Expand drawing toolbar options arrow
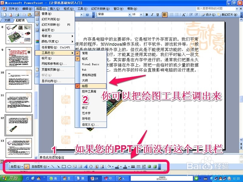Viewport: 243px width, 182px height. [x=160, y=167]
